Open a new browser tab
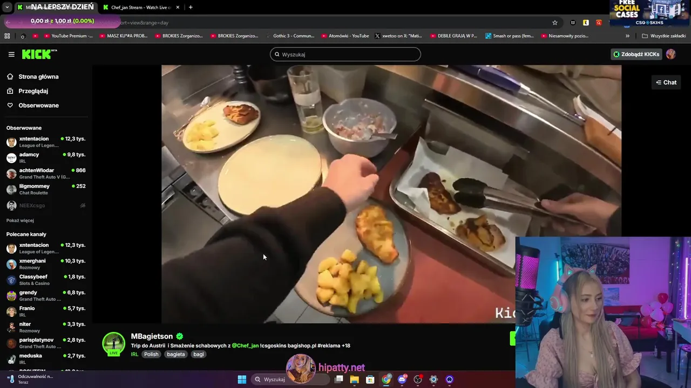The image size is (691, 388). tap(191, 8)
